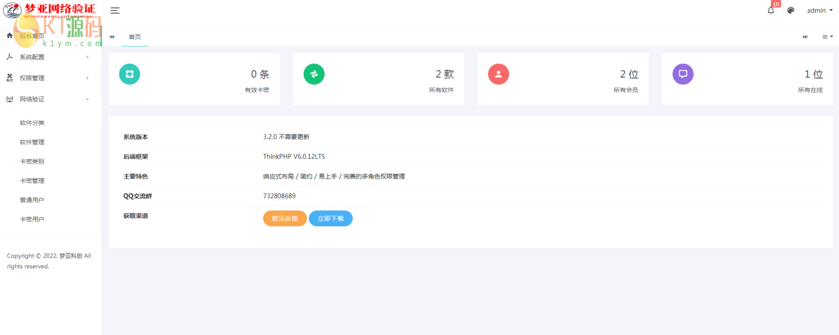Click the 2 位 member count
This screenshot has width=839, height=335.
[x=629, y=74]
